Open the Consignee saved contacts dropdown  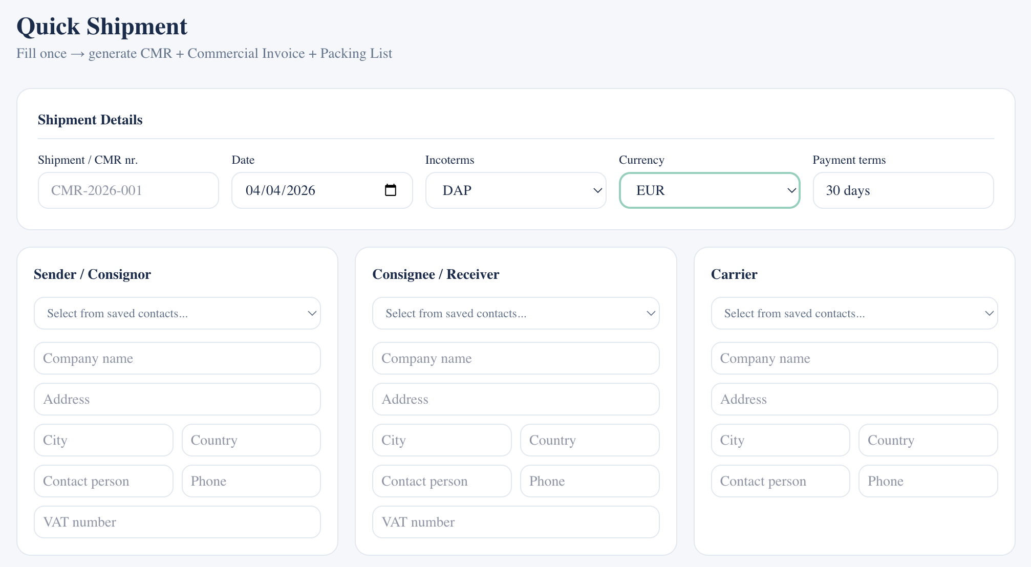pos(515,313)
